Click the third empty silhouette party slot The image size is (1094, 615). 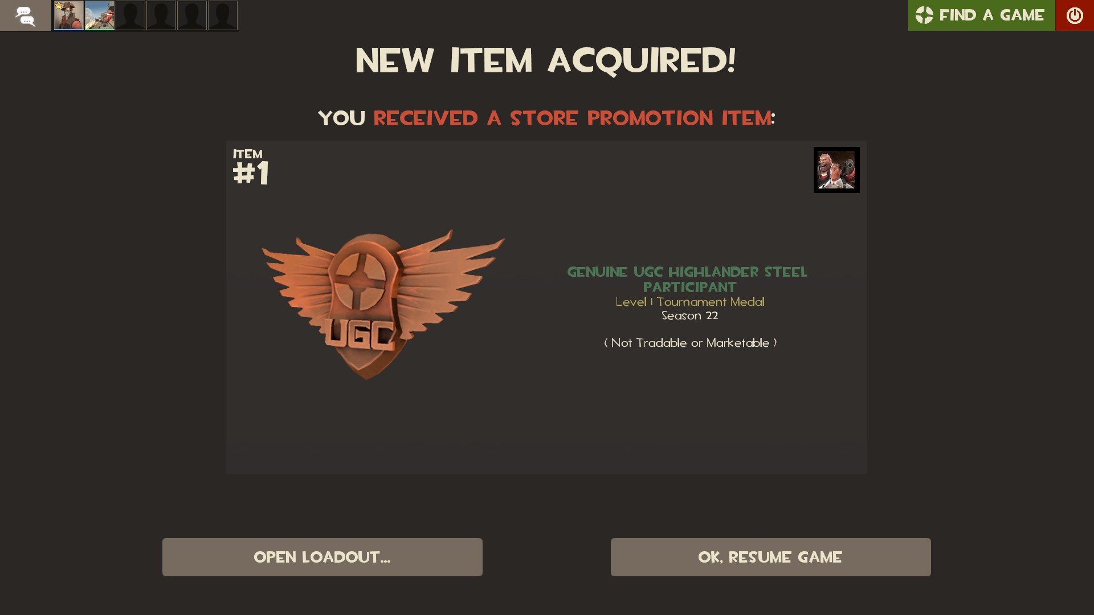[192, 15]
